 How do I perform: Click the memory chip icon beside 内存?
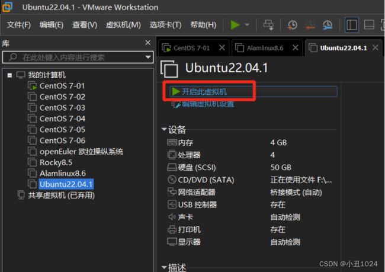(x=172, y=142)
